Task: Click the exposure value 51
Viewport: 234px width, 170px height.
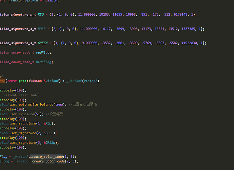Action: click(38, 114)
